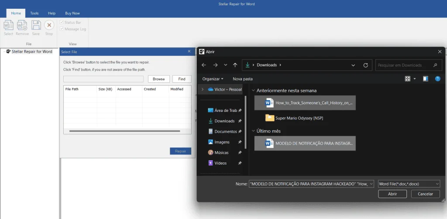Open the Buy Now tab
Image resolution: width=447 pixels, height=219 pixels.
(72, 13)
